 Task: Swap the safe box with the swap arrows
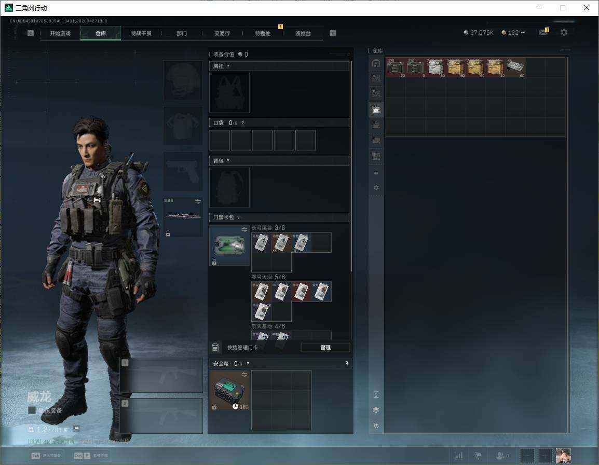click(x=244, y=374)
